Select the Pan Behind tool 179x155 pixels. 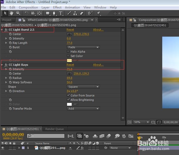coord(39,13)
